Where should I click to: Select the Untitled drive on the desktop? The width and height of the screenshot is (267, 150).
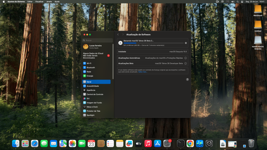coord(258,26)
